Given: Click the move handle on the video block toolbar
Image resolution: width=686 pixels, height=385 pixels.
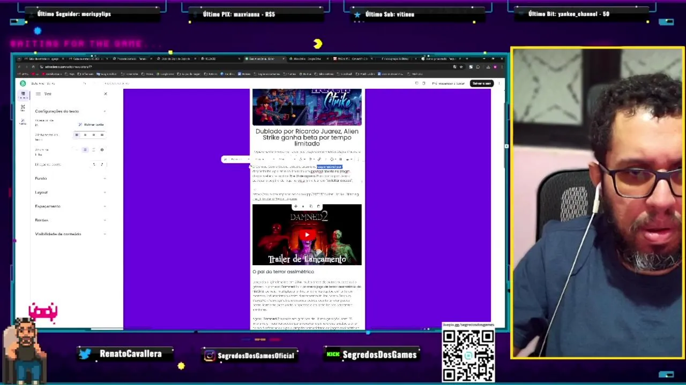Looking at the screenshot, I should (296, 206).
